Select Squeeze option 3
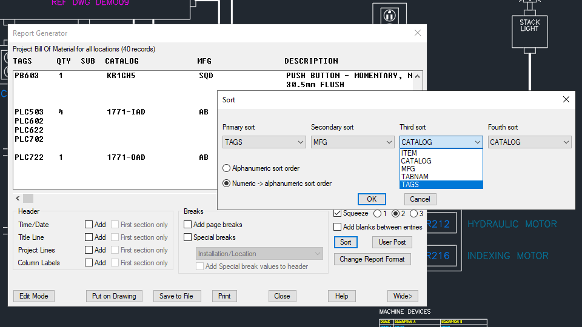582x327 pixels. [413, 214]
